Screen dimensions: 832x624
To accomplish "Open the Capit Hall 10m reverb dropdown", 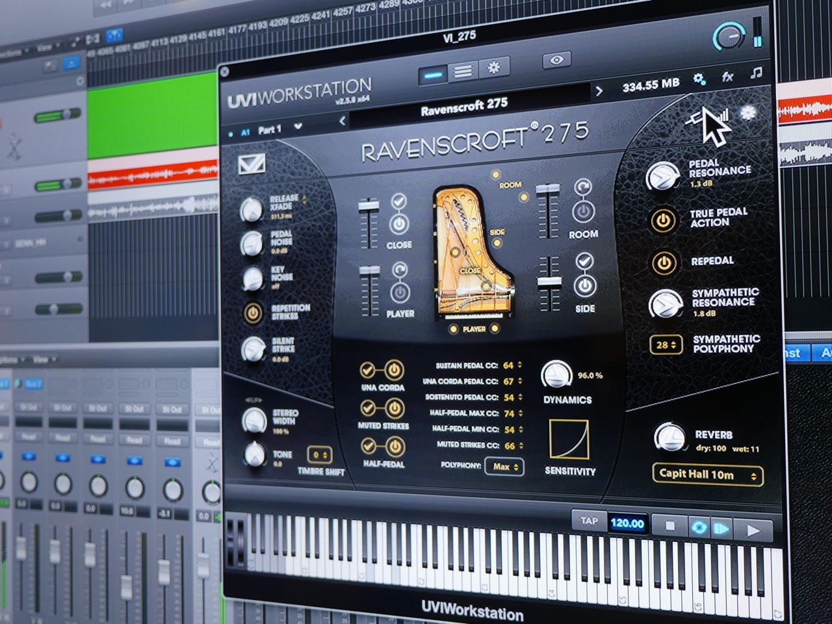I will 708,474.
